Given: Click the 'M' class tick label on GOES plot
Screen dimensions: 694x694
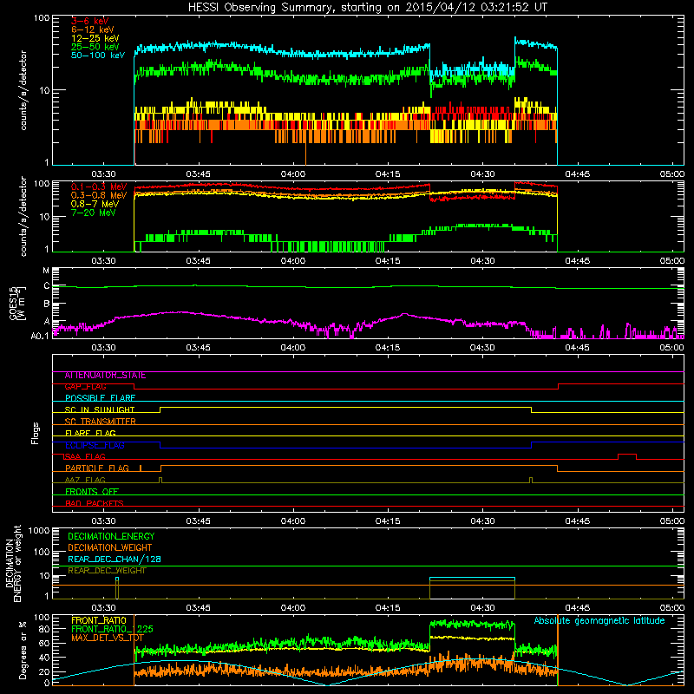Looking at the screenshot, I should click(x=46, y=271).
